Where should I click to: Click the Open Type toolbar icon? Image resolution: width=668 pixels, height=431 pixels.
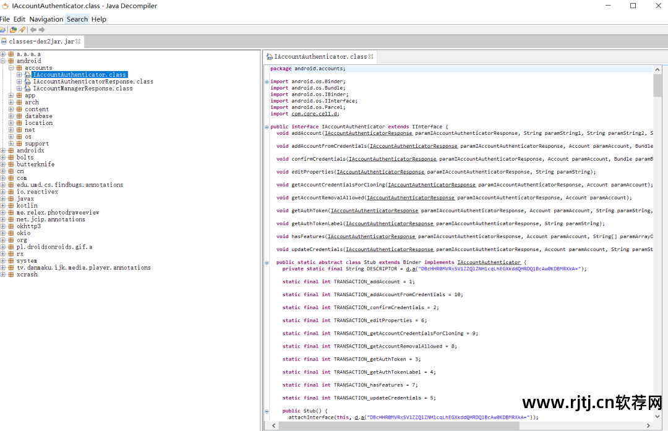tap(13, 30)
